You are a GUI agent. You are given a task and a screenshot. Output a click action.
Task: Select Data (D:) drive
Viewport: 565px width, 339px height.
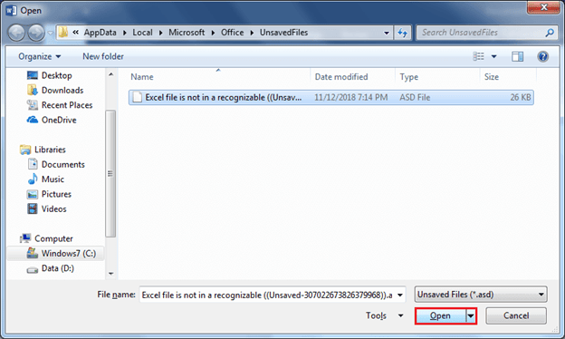click(x=58, y=268)
